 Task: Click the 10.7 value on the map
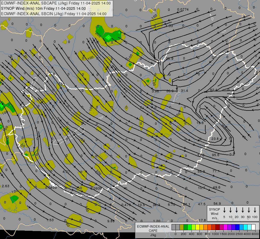pos(202,188)
